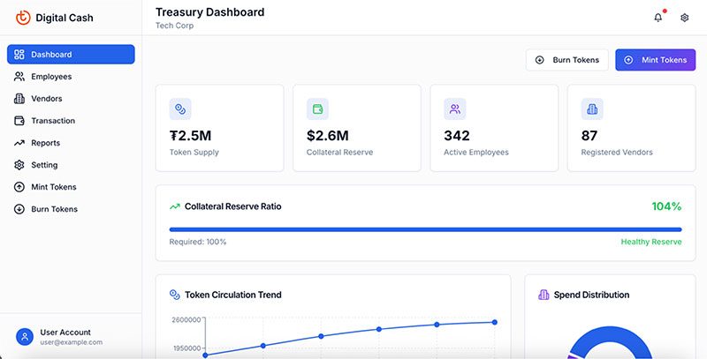Screen dimensions: 707x359
Task: Click the Token Supply coins icon
Action: 180,109
